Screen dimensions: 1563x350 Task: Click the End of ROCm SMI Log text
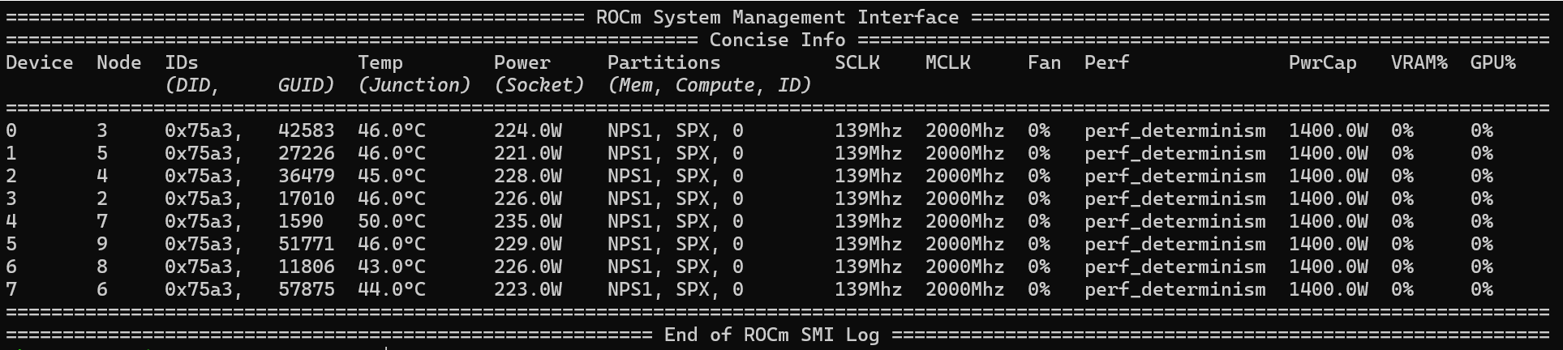[x=771, y=335]
